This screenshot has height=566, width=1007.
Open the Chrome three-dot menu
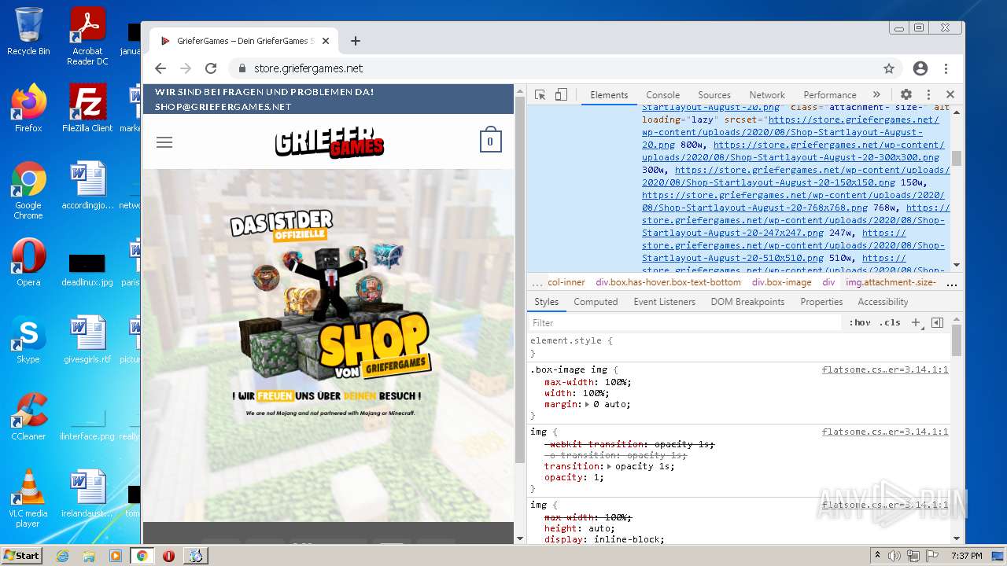(946, 68)
